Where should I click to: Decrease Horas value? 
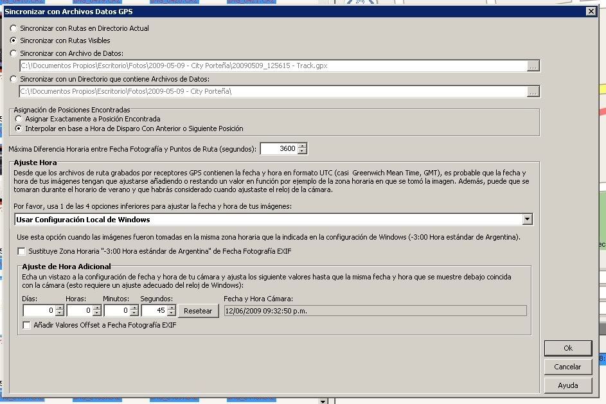97,313
